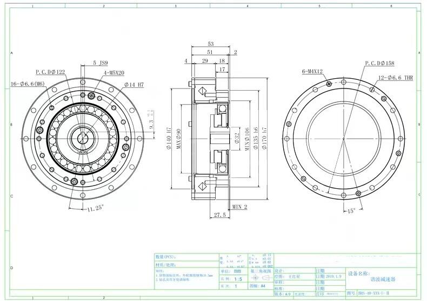Click the upper diamond seal symbol in section view
This screenshot has width=427, height=301.
(x=202, y=90)
